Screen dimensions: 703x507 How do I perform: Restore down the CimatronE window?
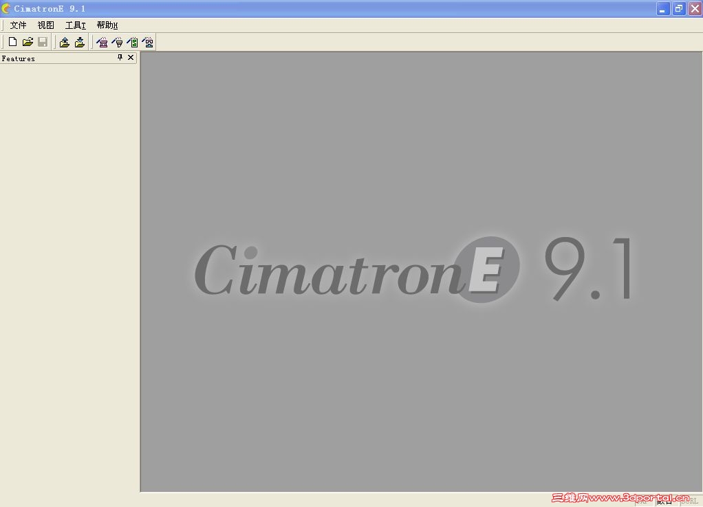coord(679,8)
